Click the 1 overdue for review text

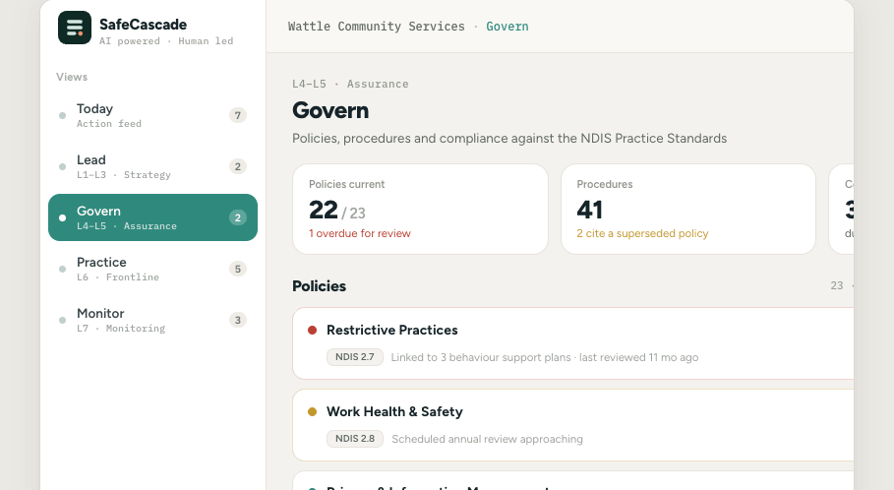[x=360, y=233]
